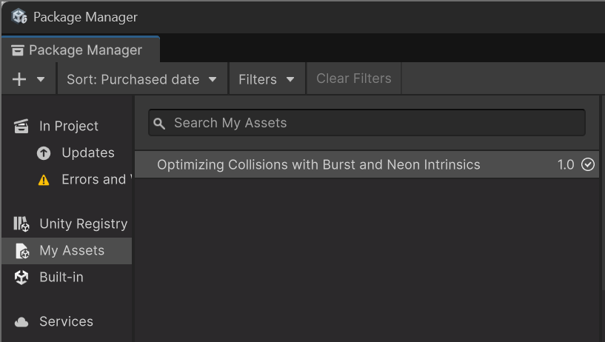The width and height of the screenshot is (605, 342).
Task: Click the In Project box icon
Action: coord(21,126)
